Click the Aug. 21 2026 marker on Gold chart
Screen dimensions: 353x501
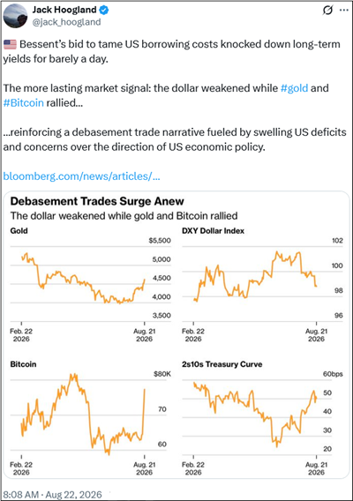[144, 335]
